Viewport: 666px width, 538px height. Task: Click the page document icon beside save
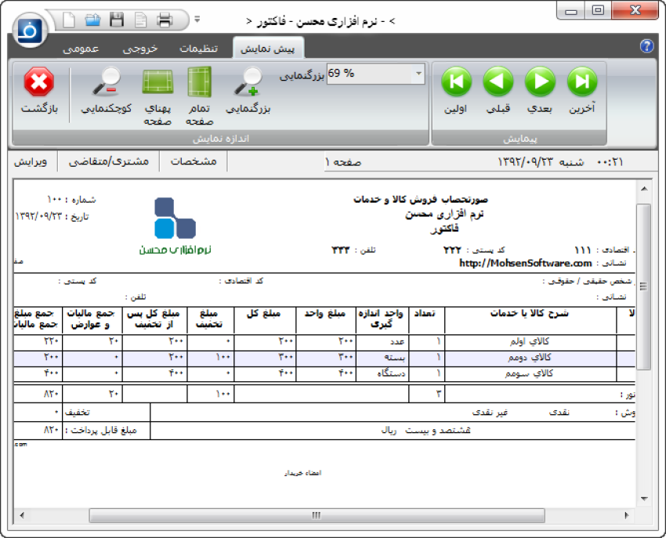140,20
